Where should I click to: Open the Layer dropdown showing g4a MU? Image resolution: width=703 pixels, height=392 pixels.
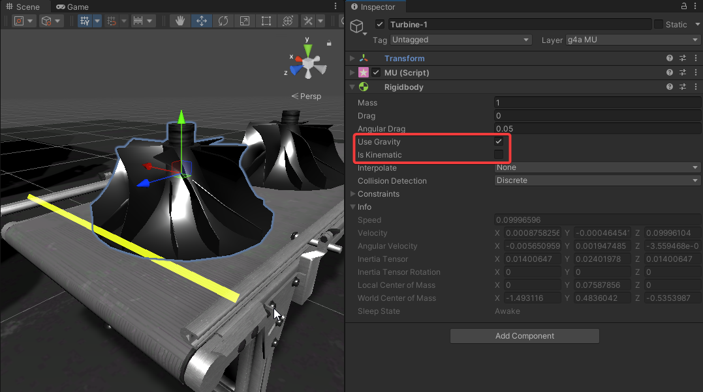click(x=633, y=40)
